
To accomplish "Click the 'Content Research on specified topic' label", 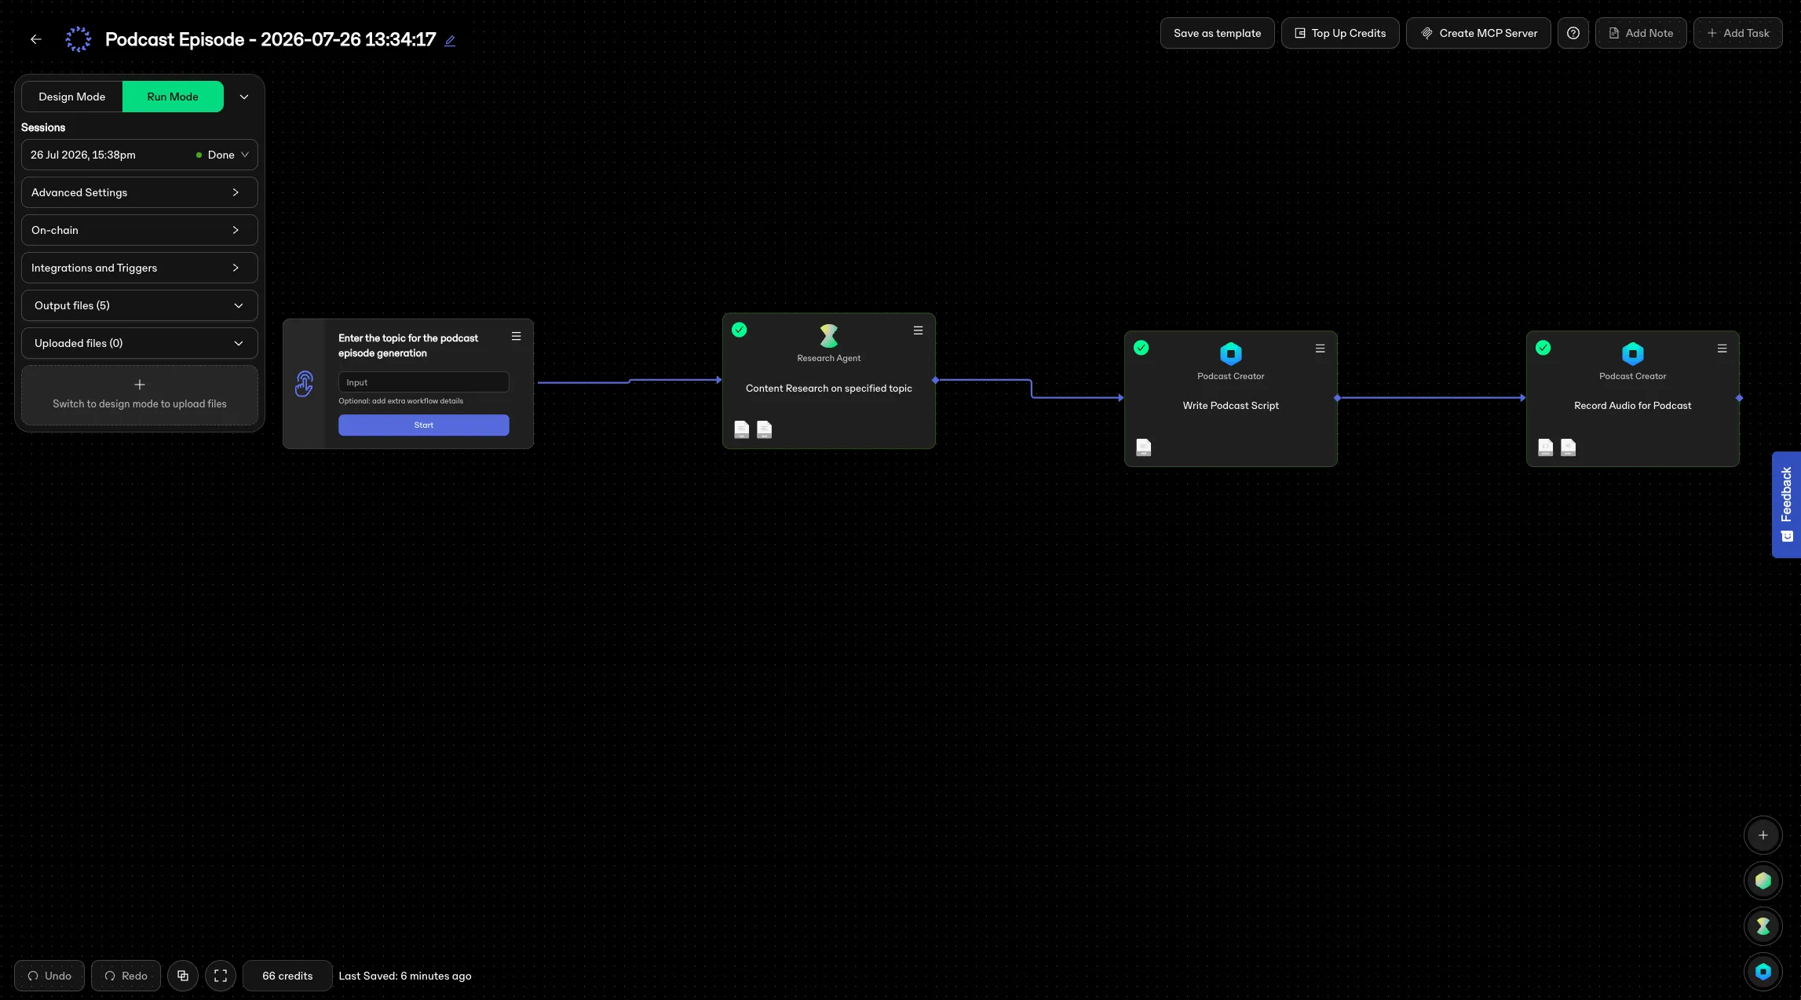I will click(x=829, y=389).
